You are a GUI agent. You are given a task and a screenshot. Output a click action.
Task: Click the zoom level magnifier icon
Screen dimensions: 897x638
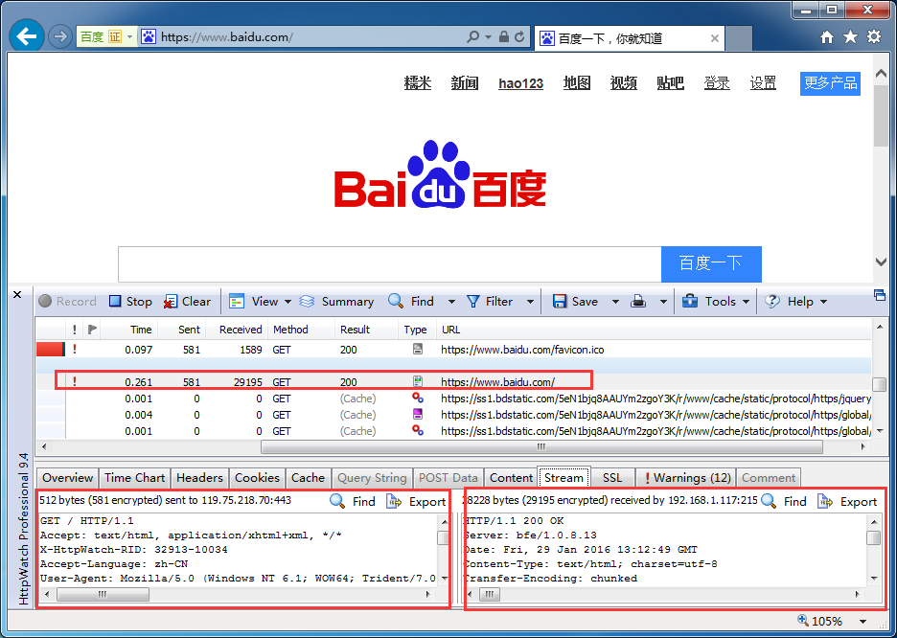803,621
